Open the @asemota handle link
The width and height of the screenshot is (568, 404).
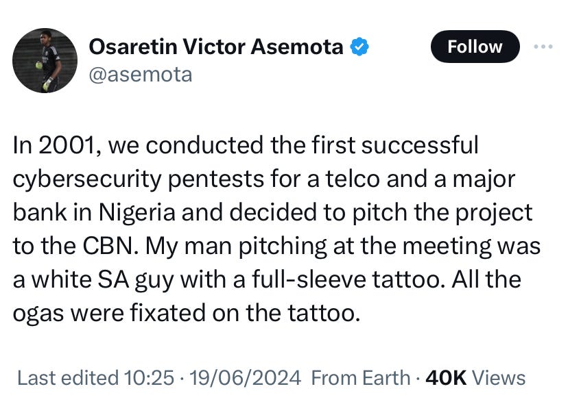(141, 75)
